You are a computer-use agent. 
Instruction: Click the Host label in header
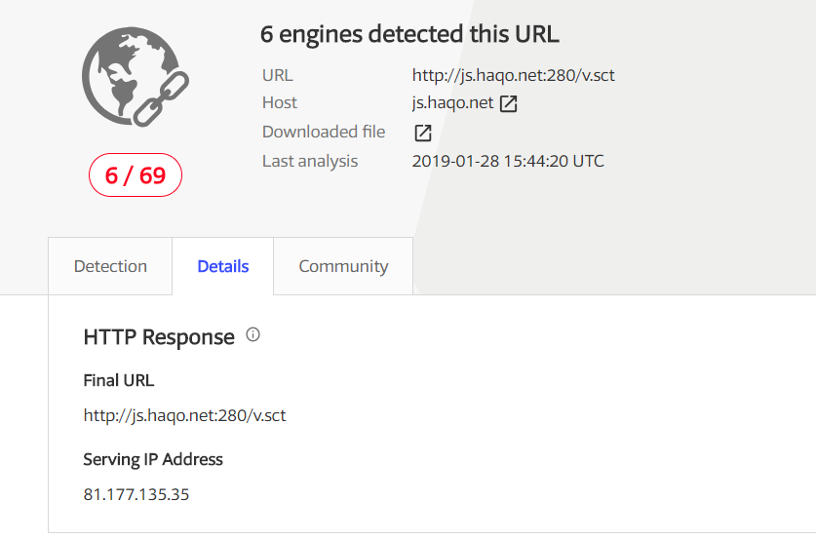(x=280, y=103)
